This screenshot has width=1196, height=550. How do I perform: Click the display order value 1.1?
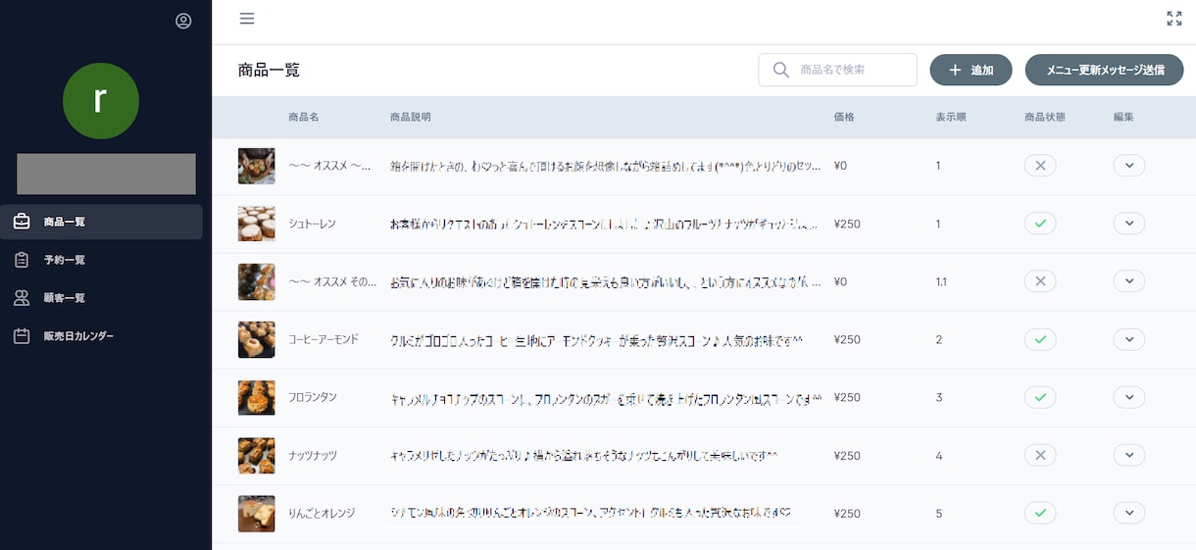point(941,281)
